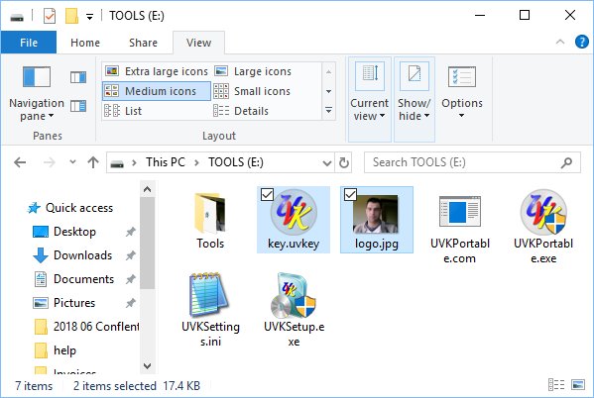Switch to details view in status bar

(x=556, y=385)
